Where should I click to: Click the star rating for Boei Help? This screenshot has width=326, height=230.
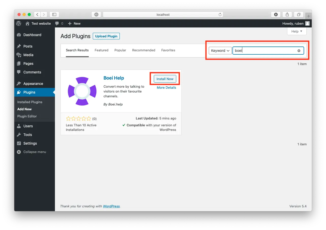coord(78,118)
